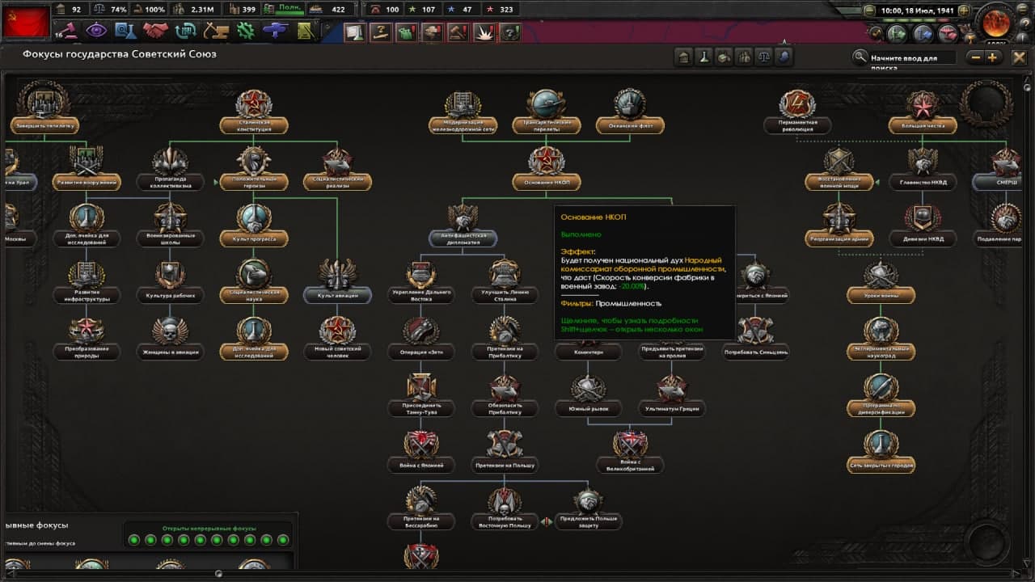This screenshot has height=582, width=1035.
Task: Click the focus search input field
Action: tap(912, 57)
